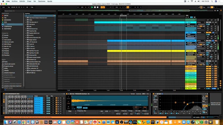Viewport: 223px width, 125px height.
Task: Click the Stop button in transport
Action: tap(95, 7)
